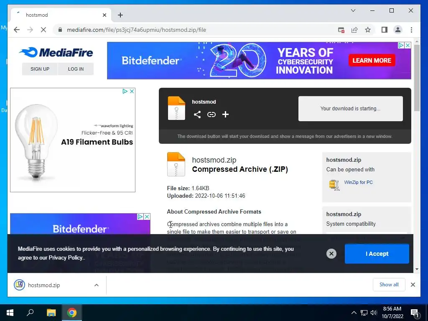Screen dimensions: 428x321
Task: Open the blocked pop-up indicator icon in address bar
Action: point(341,30)
